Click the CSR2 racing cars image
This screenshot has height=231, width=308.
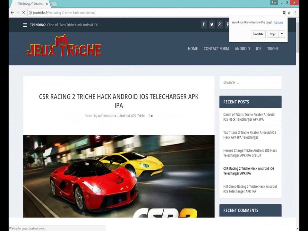(x=119, y=176)
